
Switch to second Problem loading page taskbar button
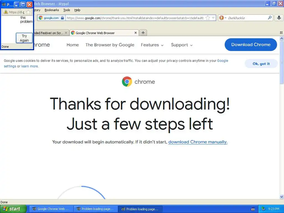(x=140, y=209)
